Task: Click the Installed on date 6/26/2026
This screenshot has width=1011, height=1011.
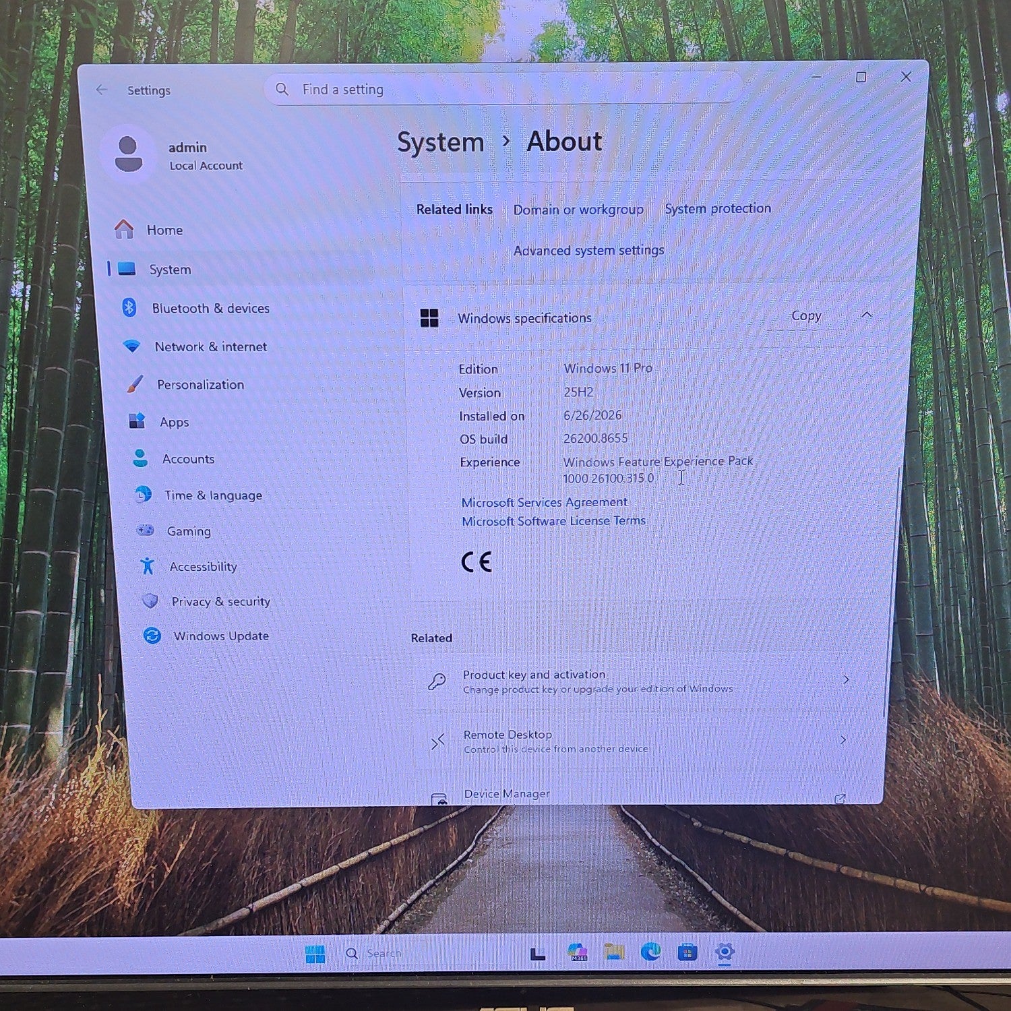Action: [592, 415]
